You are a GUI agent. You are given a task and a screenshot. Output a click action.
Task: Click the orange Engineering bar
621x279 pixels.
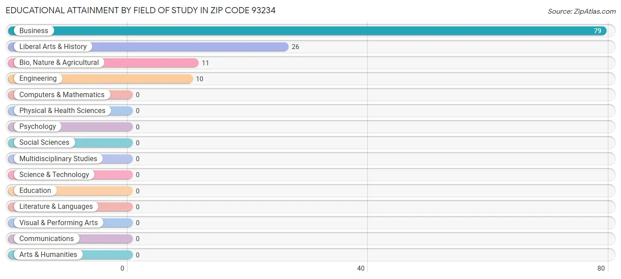101,79
